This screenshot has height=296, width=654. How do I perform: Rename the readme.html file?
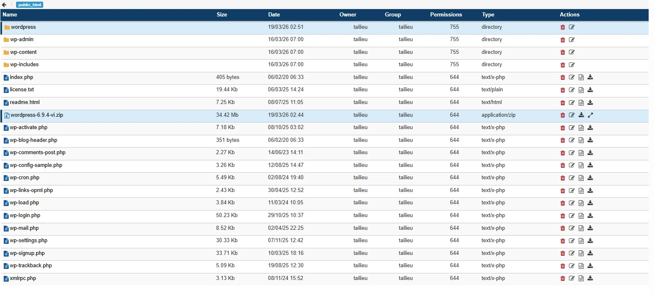[x=572, y=103]
